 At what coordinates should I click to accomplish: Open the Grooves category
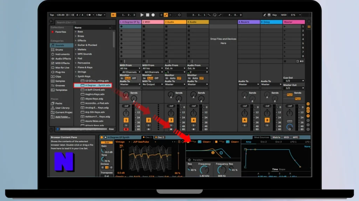click(60, 86)
